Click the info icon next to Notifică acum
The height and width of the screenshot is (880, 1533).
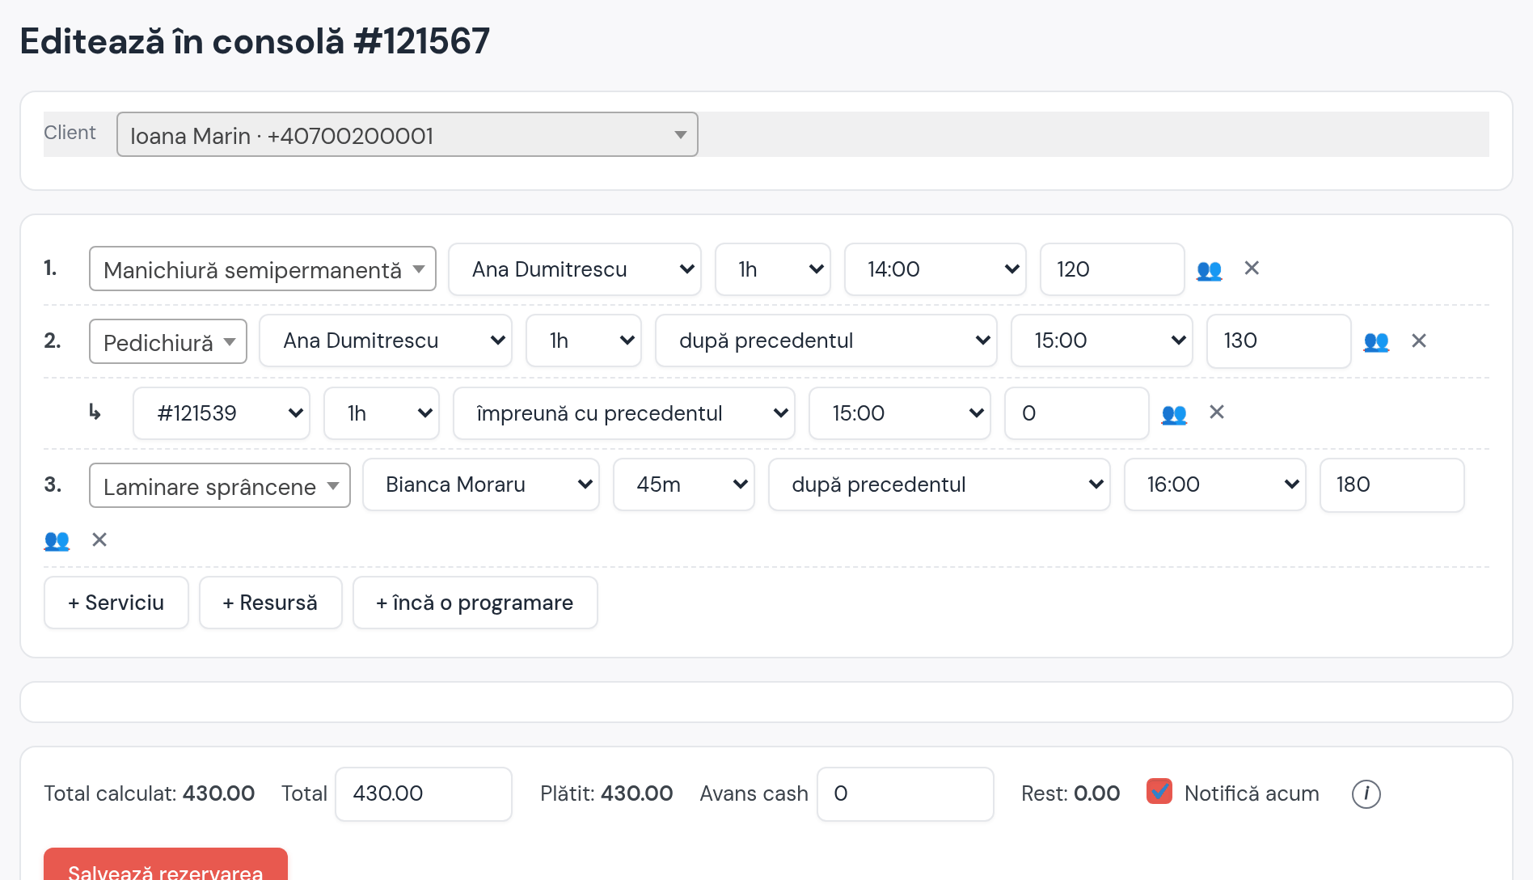(x=1366, y=793)
